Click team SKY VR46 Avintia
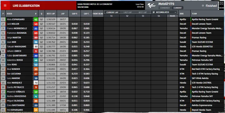Image resolution: width=225 pixels, height=113 pixels. 200,78
